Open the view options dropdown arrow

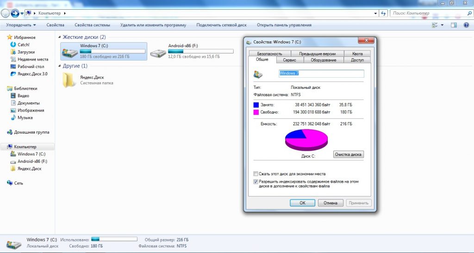[442, 25]
